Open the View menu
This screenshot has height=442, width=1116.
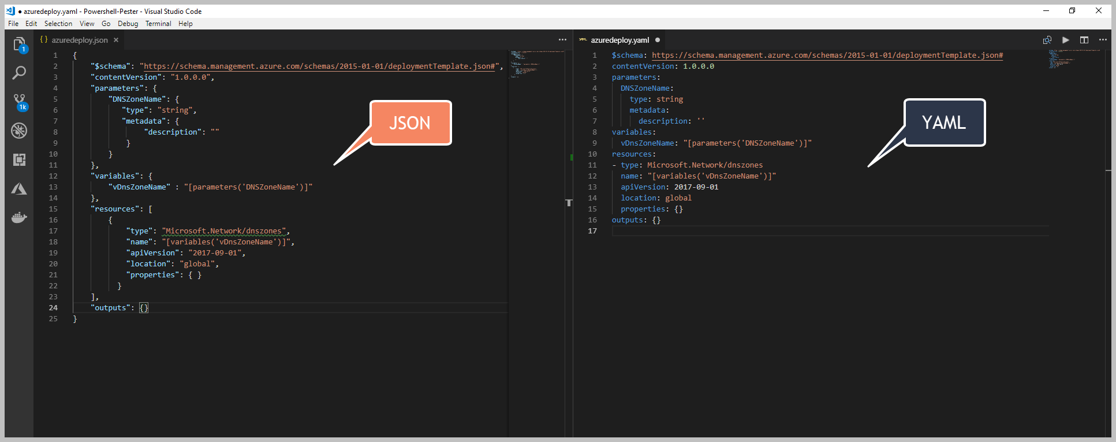coord(87,24)
